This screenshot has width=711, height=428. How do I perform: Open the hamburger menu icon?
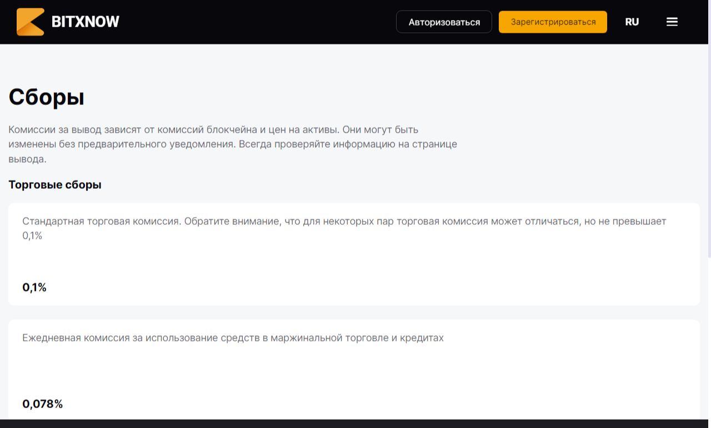pos(672,22)
